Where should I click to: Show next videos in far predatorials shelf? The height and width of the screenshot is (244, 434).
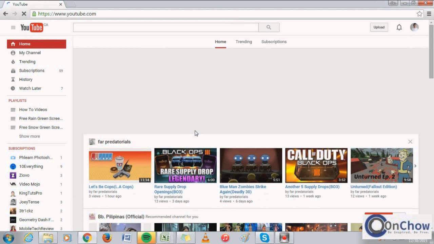pos(415,166)
